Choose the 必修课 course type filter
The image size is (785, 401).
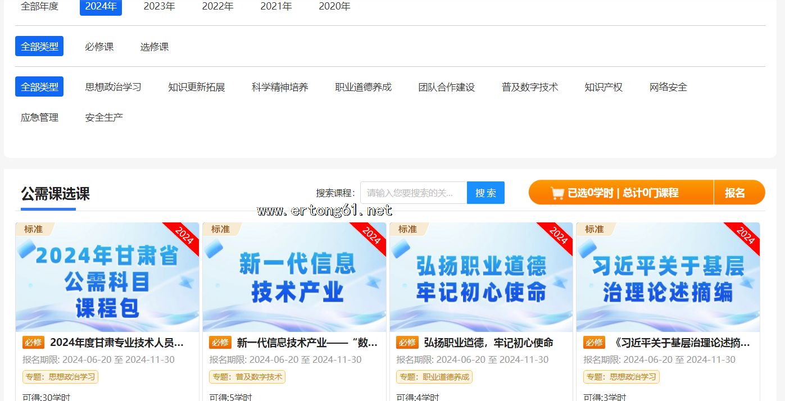coord(99,47)
